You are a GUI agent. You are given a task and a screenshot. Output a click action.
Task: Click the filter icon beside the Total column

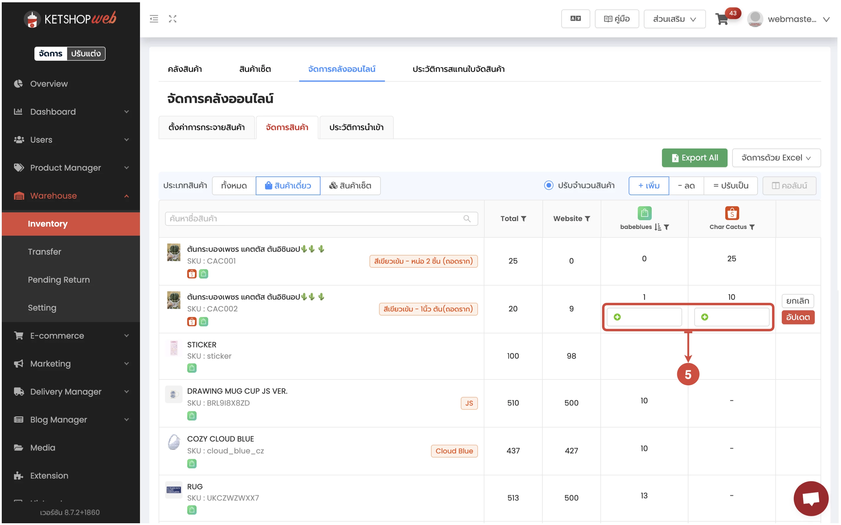point(524,219)
